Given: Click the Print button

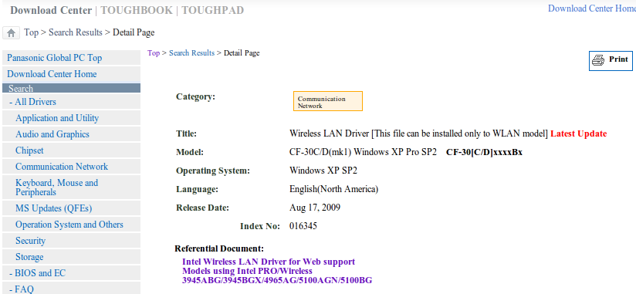Looking at the screenshot, I should (611, 60).
